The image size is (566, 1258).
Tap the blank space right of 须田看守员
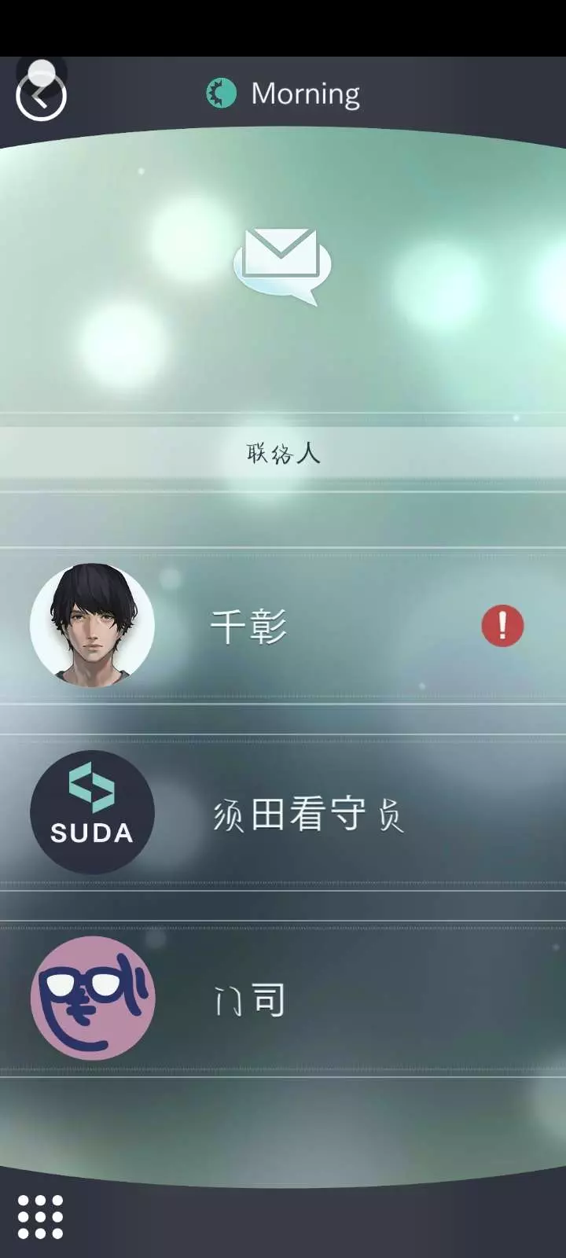[x=483, y=813]
